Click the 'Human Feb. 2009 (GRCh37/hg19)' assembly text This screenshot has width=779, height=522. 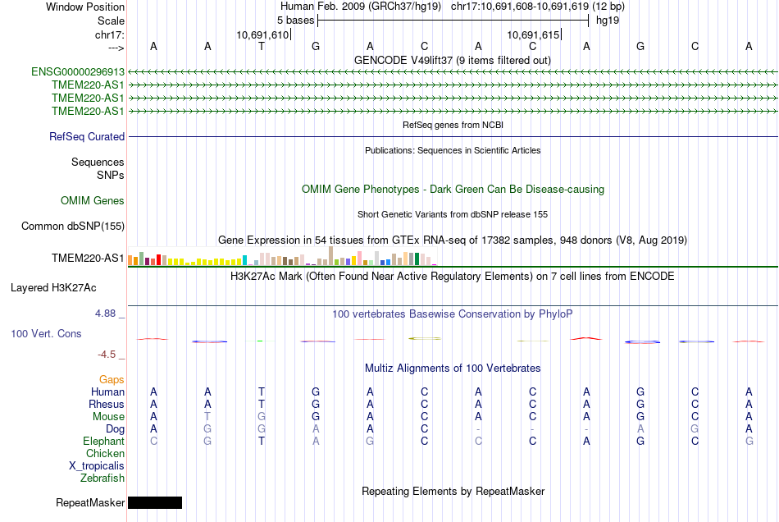361,7
